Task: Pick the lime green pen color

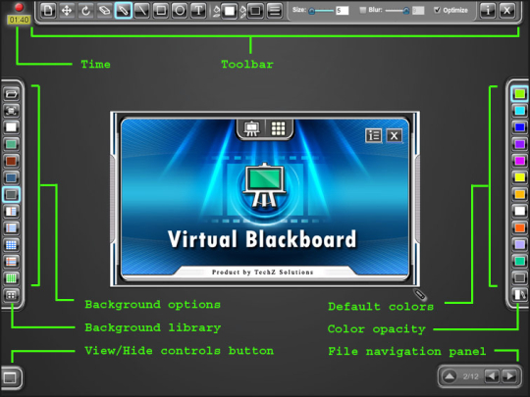Action: pos(519,94)
